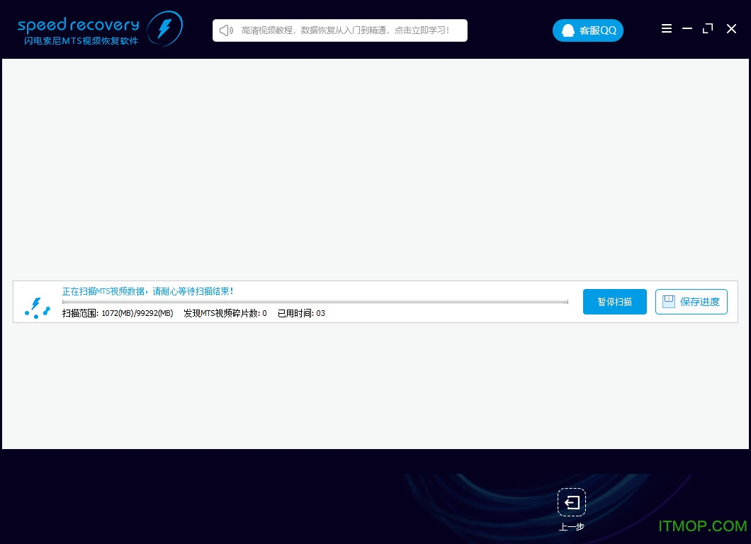Screen dimensions: 751x544
Task: Click the scan progress bar
Action: (315, 302)
